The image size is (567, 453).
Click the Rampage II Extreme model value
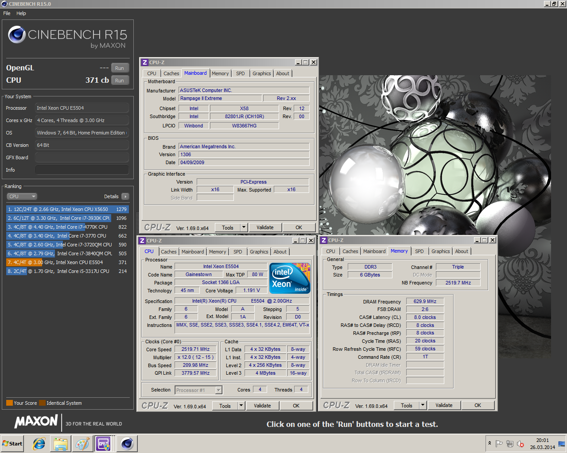[220, 98]
